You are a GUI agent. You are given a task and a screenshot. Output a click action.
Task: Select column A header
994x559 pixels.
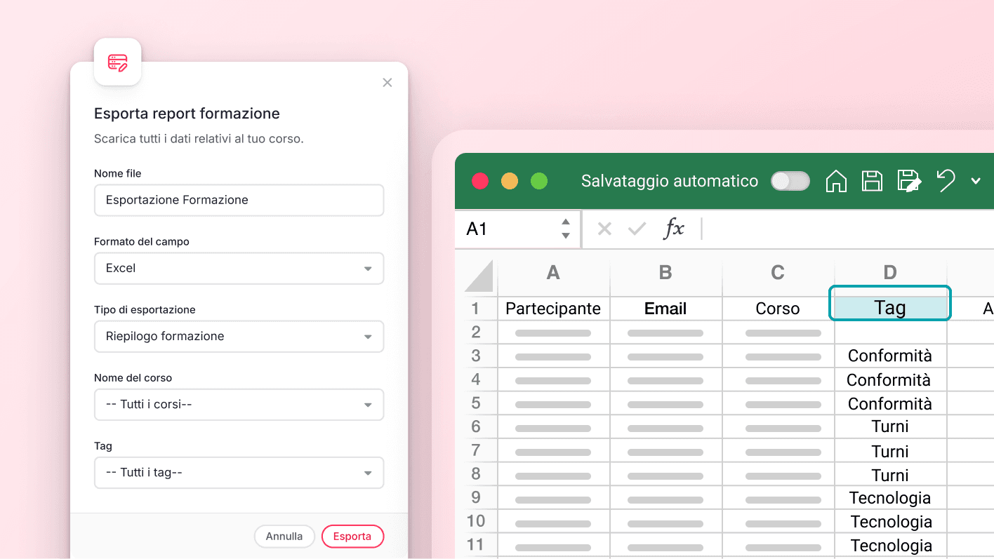(x=553, y=273)
